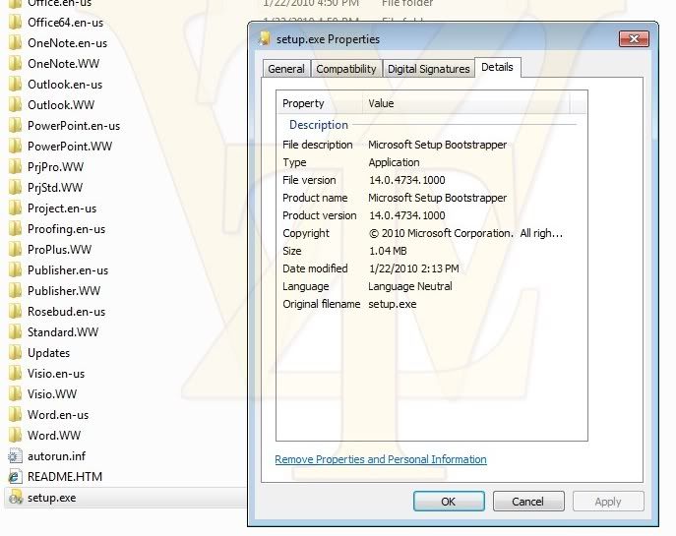Select the Product version property label
Image resolution: width=676 pixels, height=536 pixels.
(320, 215)
